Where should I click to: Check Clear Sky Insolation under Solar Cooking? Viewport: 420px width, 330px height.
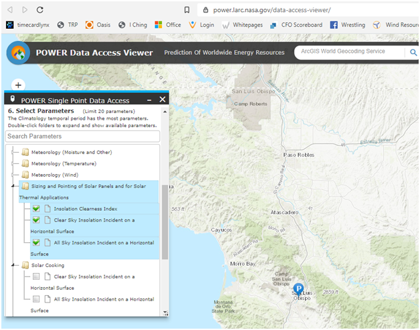[36, 276]
